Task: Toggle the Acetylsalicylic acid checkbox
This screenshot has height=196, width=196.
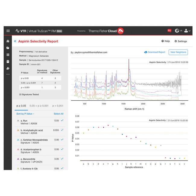Action: pyautogui.click(x=62, y=130)
